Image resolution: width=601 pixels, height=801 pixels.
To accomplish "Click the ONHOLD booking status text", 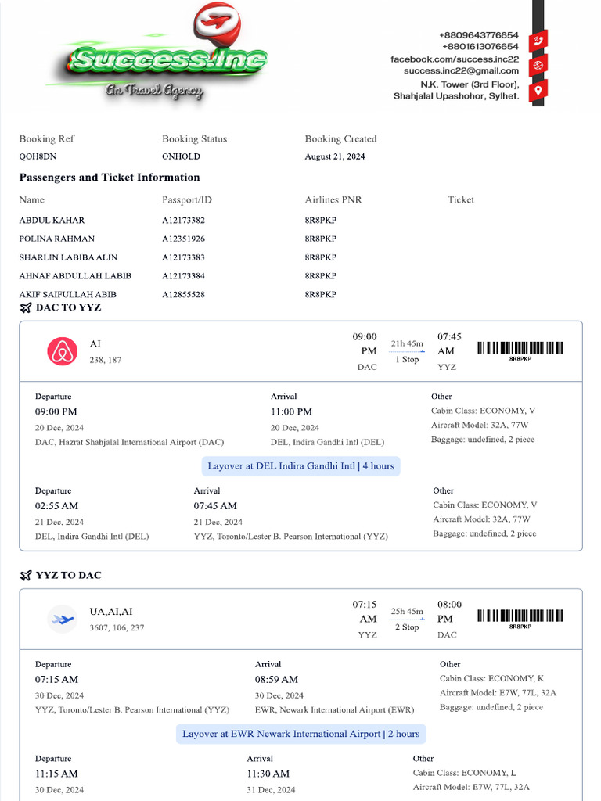I will pyautogui.click(x=179, y=156).
